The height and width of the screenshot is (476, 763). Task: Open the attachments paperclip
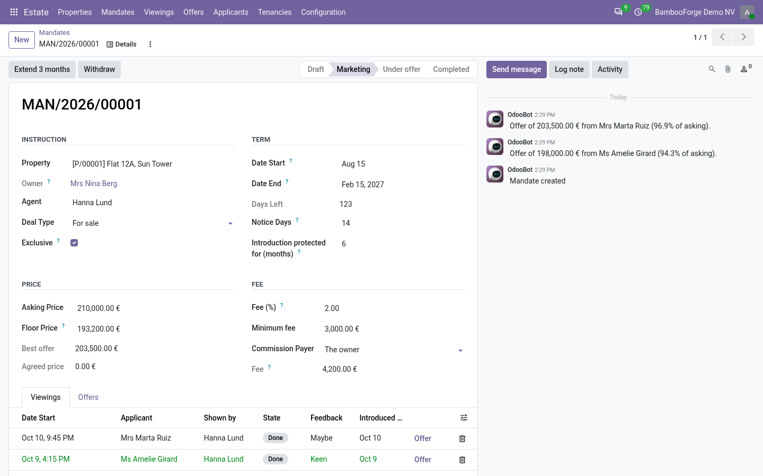click(x=728, y=69)
